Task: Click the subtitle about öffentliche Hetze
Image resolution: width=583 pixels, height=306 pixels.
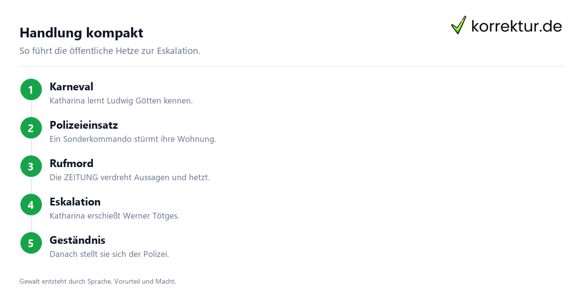Action: (x=110, y=51)
